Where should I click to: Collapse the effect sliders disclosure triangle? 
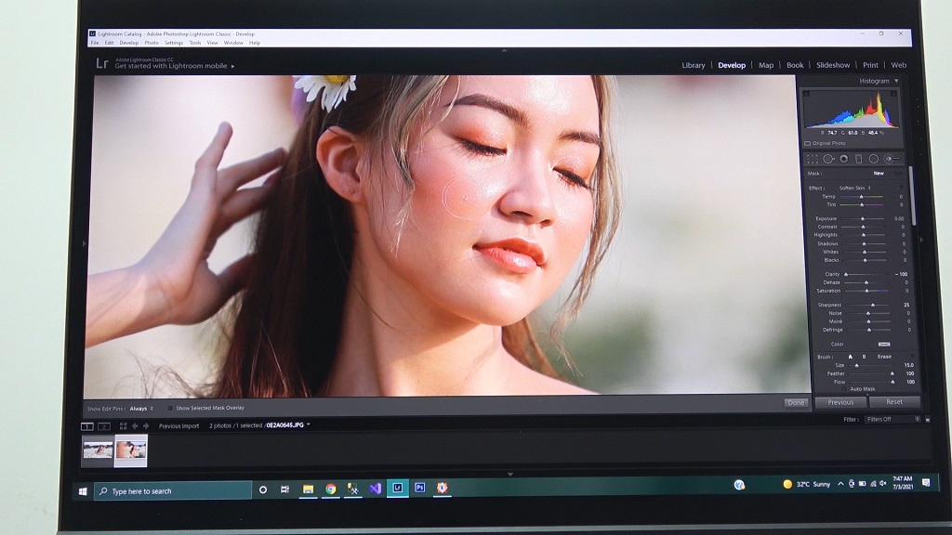[901, 188]
